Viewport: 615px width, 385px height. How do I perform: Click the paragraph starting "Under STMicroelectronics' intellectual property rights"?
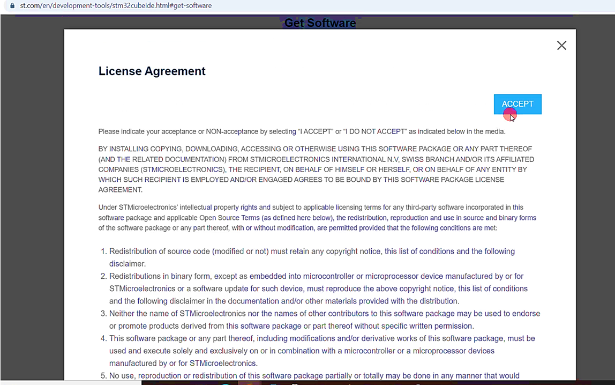(x=317, y=217)
